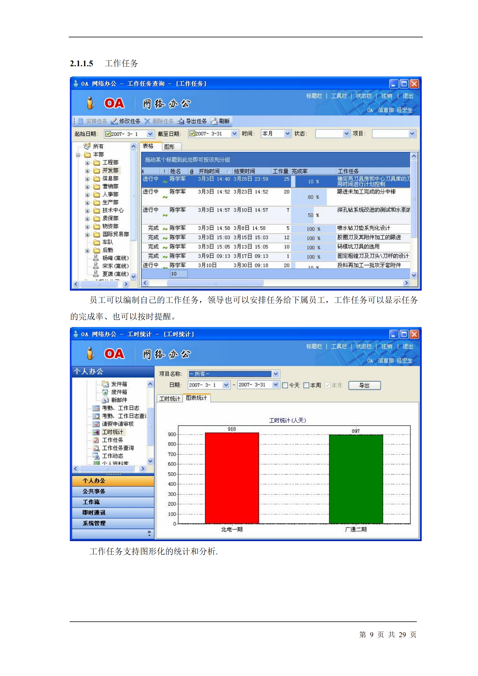Click the 修改任务 edit task toolbar icon
The width and height of the screenshot is (478, 676).
click(114, 121)
